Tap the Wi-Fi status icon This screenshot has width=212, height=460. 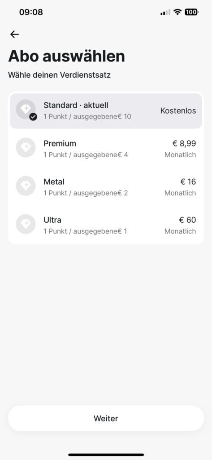(177, 12)
